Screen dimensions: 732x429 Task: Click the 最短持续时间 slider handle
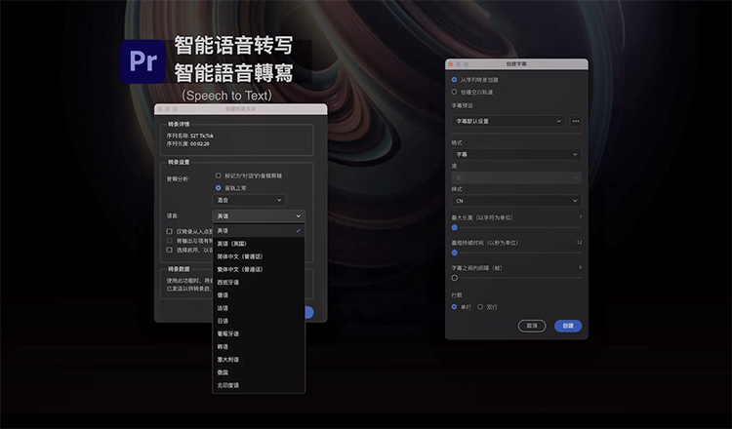(x=454, y=253)
